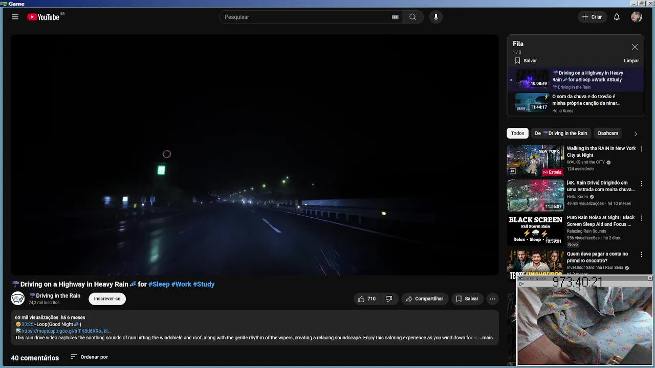The image size is (655, 368).
Task: Click the #Sleep hashtag in the title
Action: [x=159, y=284]
